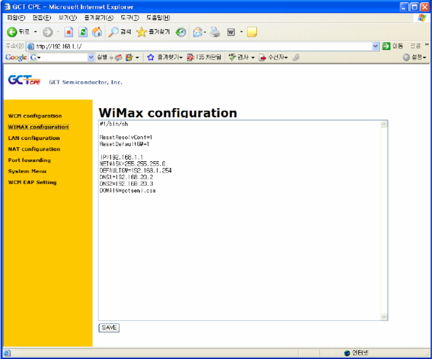Click the page icon in address bar
432x359 pixels.
click(x=31, y=46)
